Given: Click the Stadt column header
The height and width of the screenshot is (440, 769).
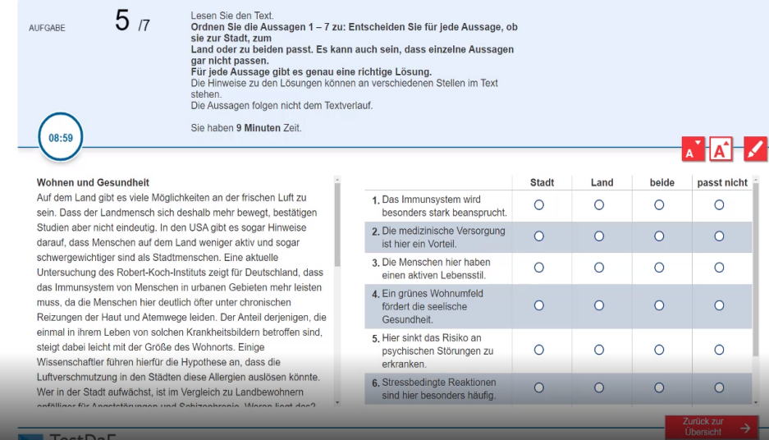Looking at the screenshot, I should tap(542, 182).
